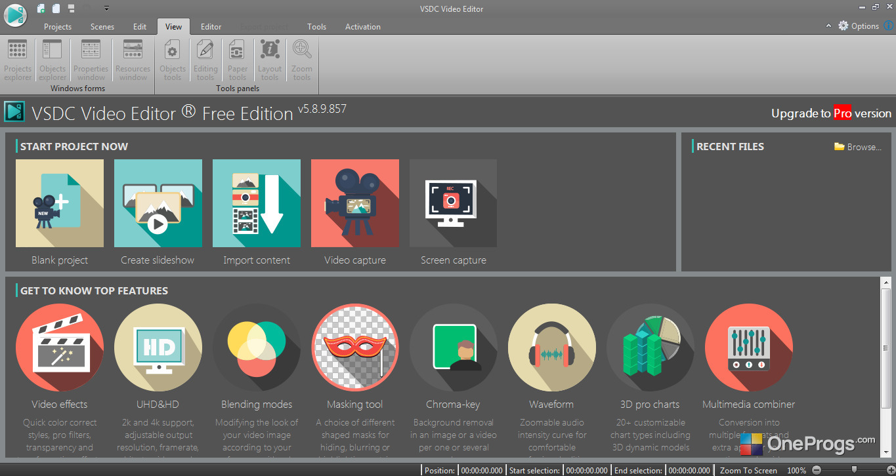This screenshot has height=476, width=896.
Task: Click the new-document icon with green plus
Action: (41, 9)
